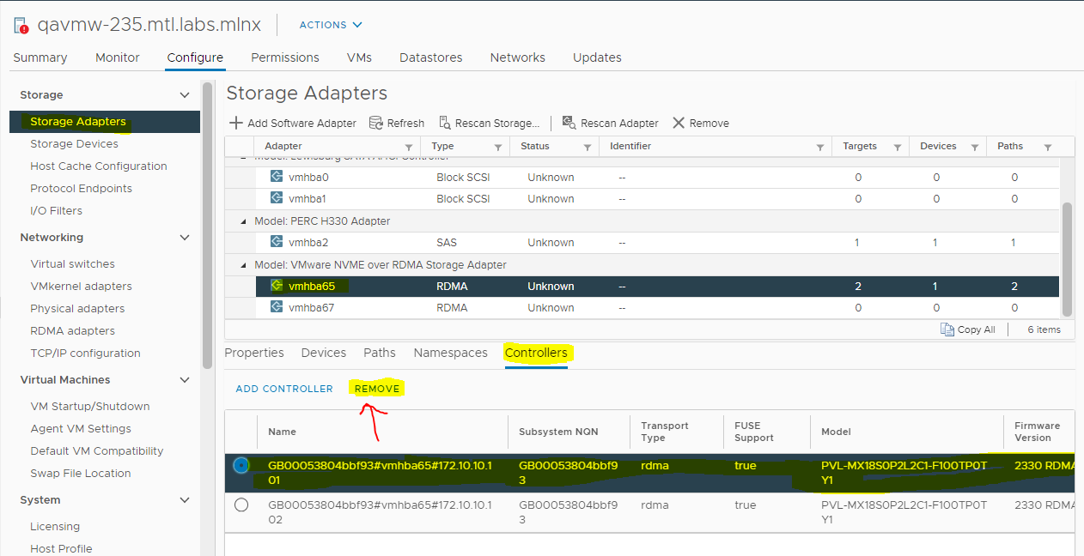The width and height of the screenshot is (1084, 556).
Task: Open the Targets column filter
Action: point(897,148)
